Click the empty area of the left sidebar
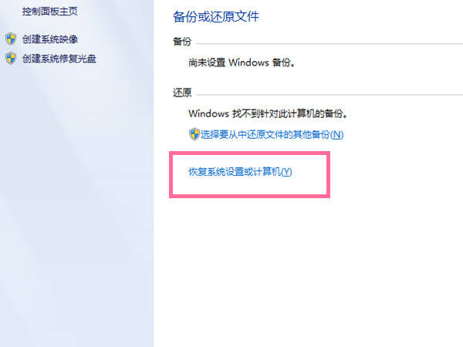 pyautogui.click(x=76, y=207)
